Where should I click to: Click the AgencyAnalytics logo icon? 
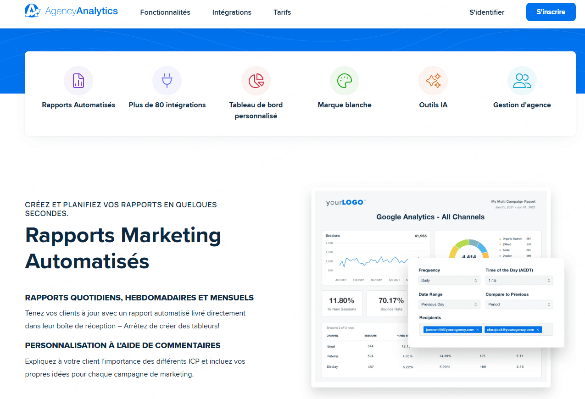[x=33, y=11]
